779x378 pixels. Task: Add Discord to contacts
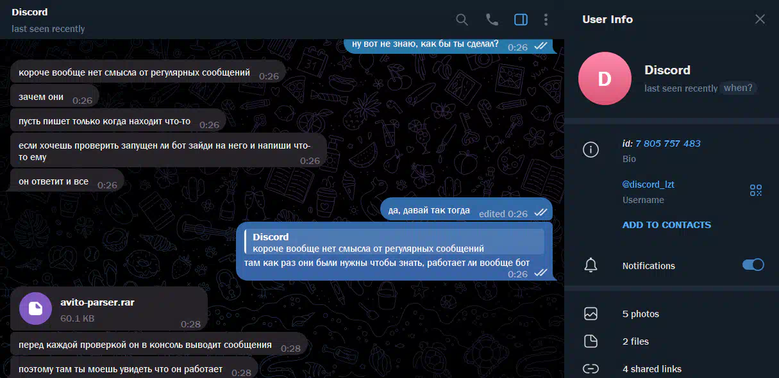(666, 225)
